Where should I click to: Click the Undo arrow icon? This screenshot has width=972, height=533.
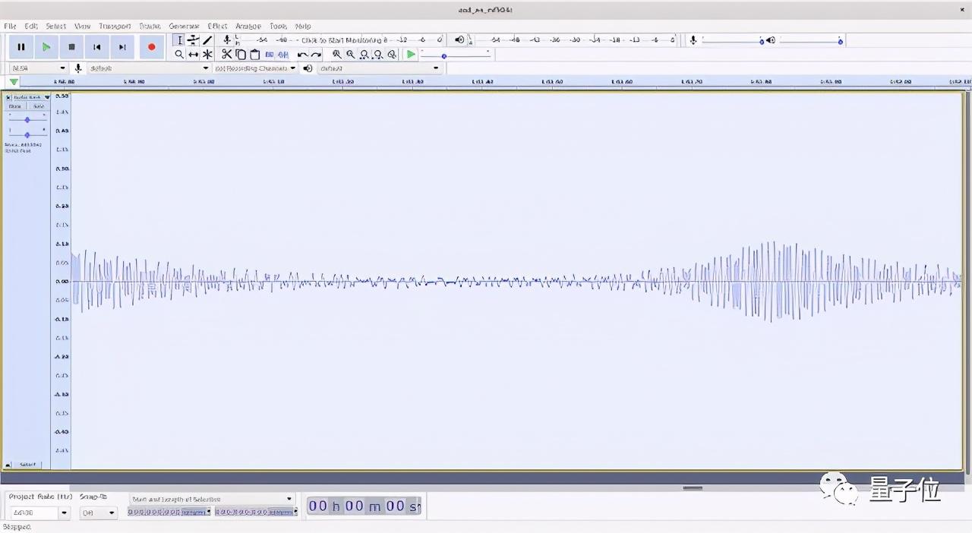[x=302, y=55]
